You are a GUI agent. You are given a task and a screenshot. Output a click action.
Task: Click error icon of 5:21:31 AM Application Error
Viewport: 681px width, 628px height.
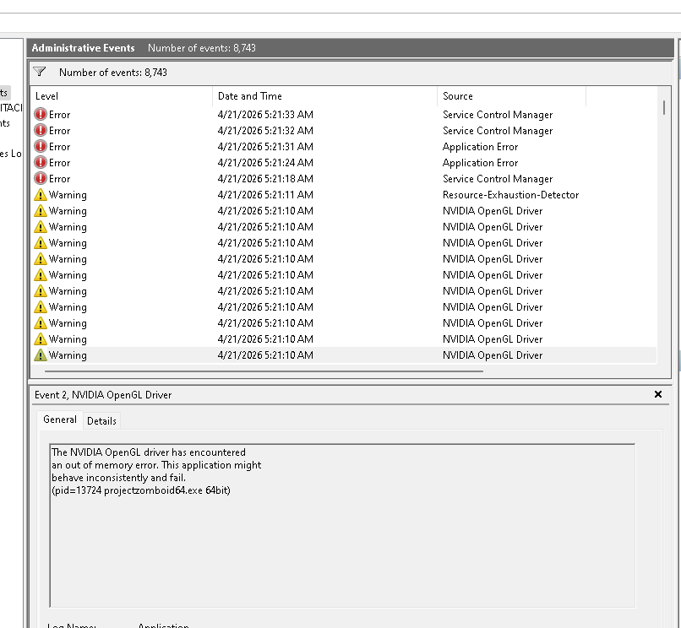coord(41,146)
